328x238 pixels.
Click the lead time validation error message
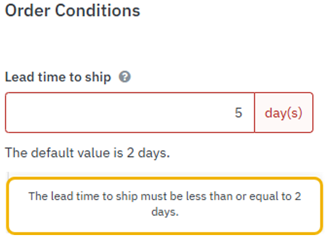point(165,204)
